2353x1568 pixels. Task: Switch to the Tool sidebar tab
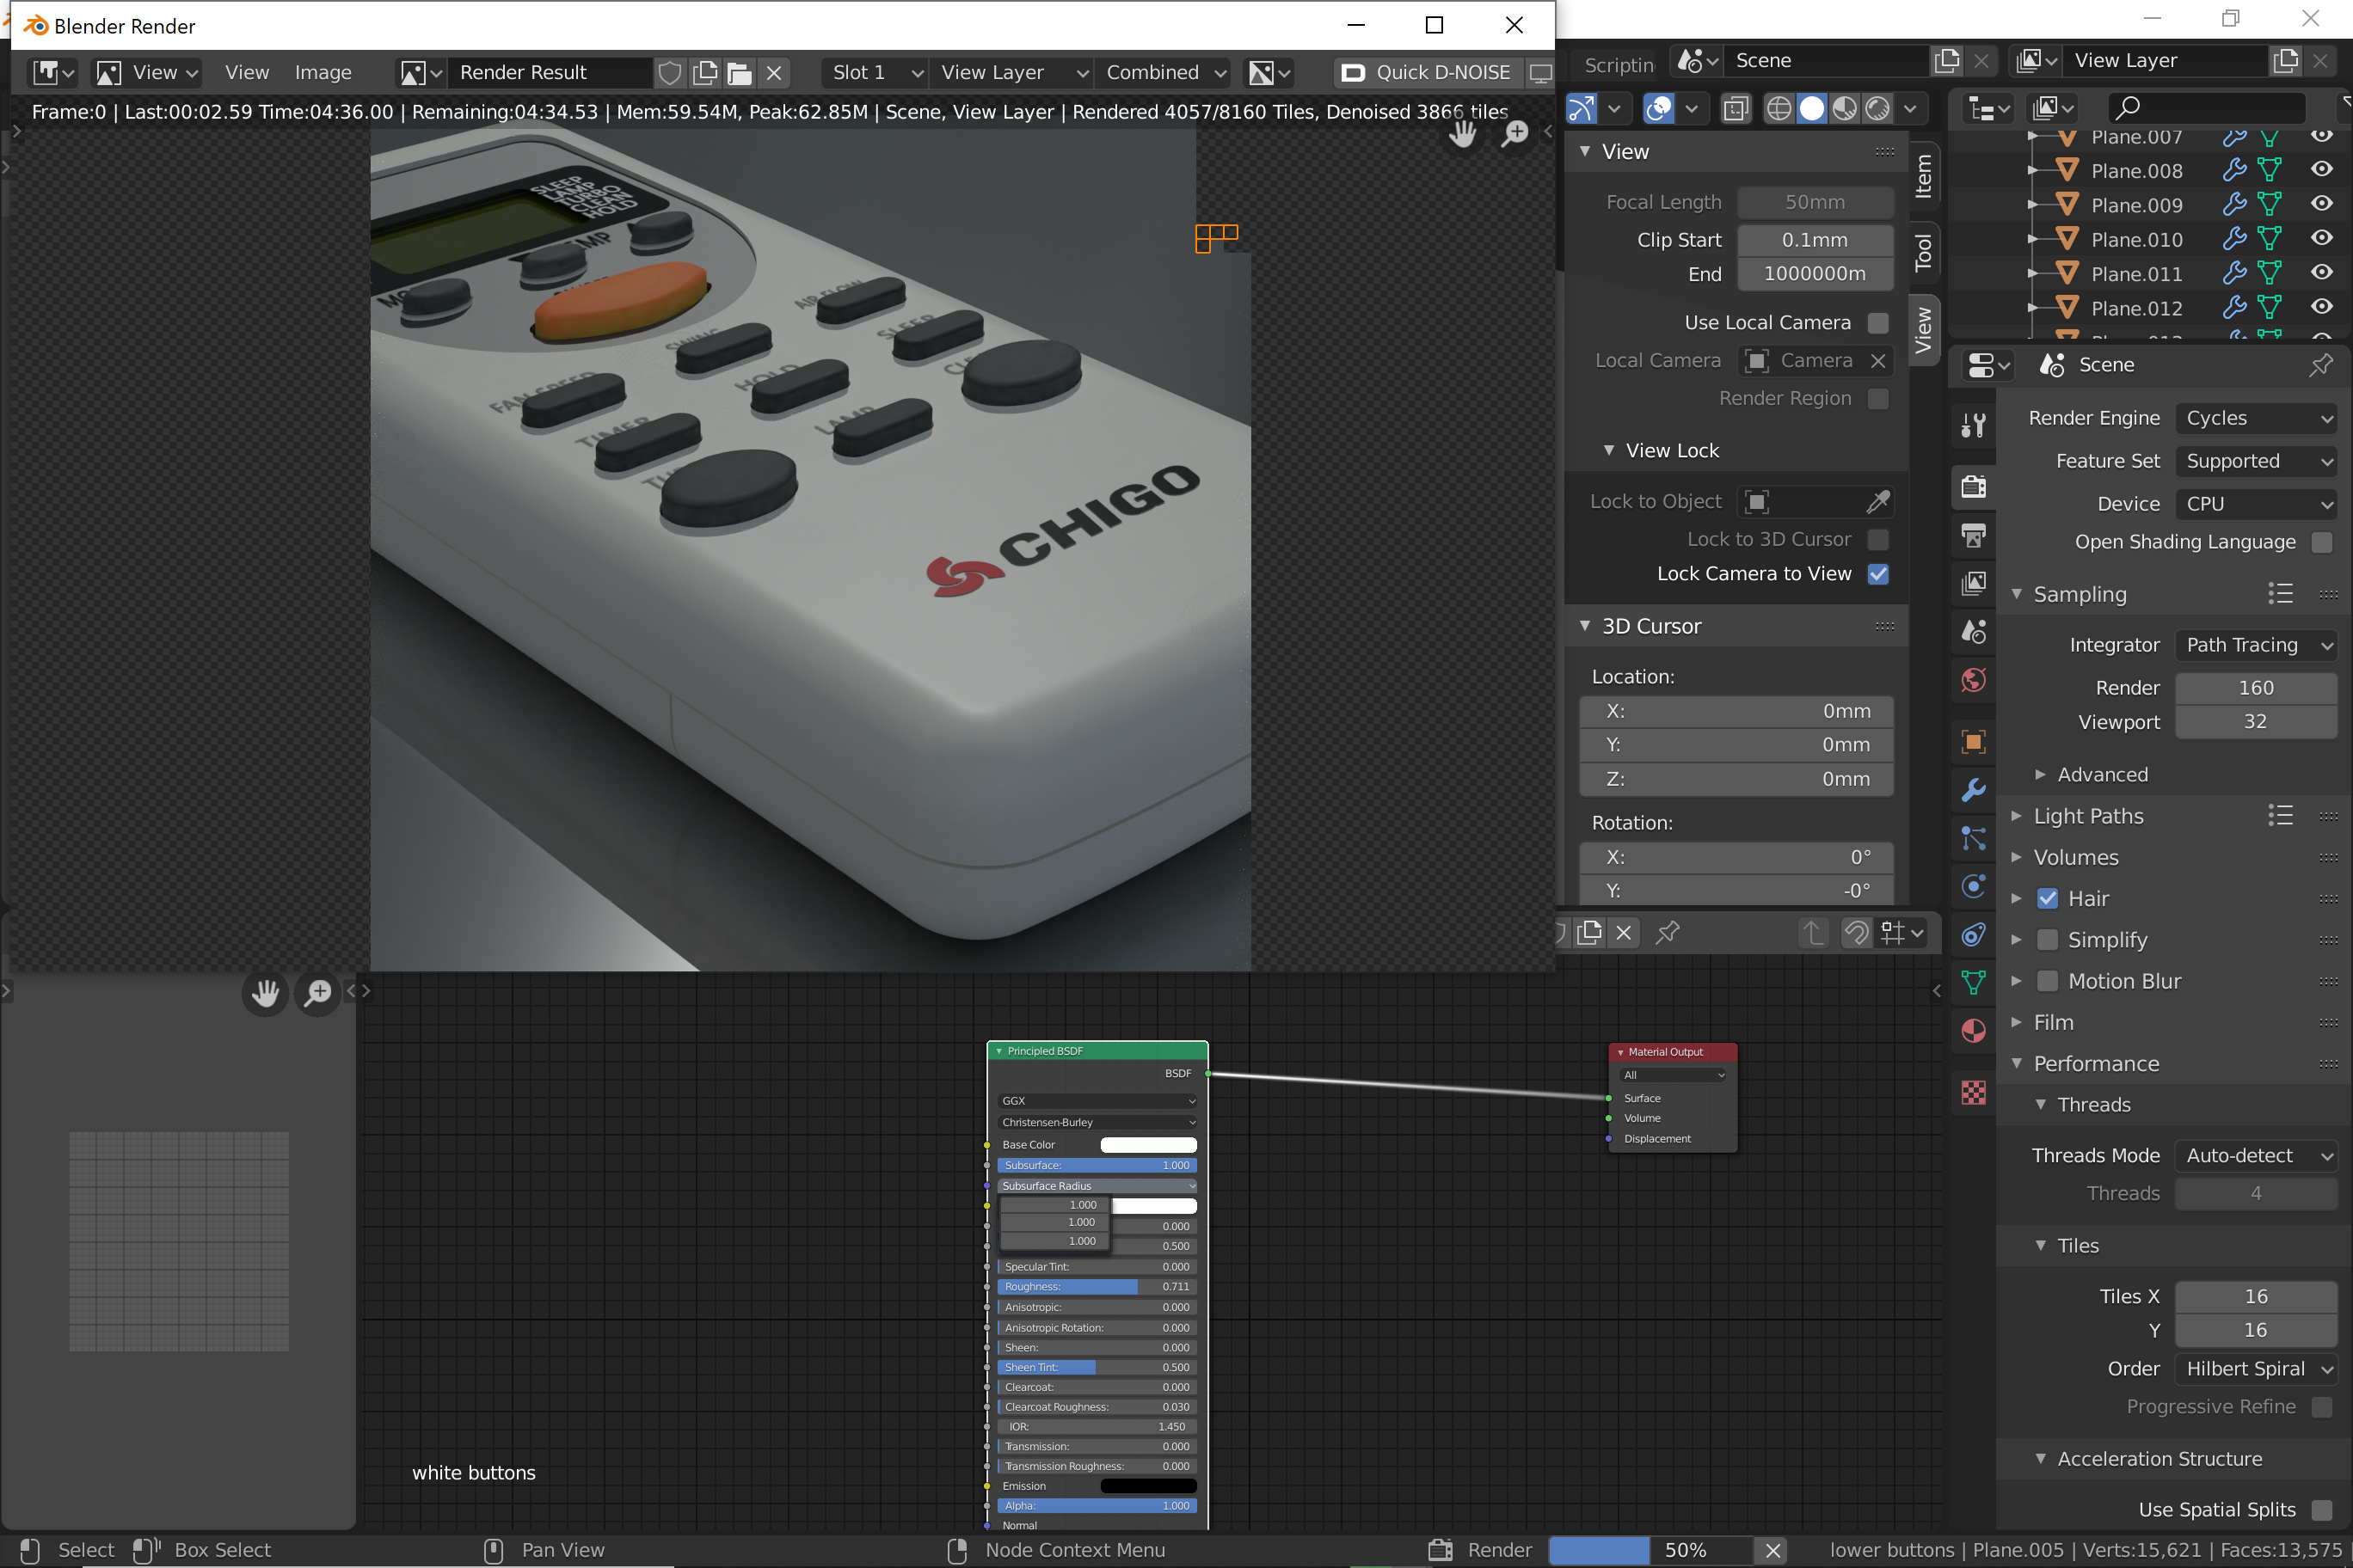click(x=1923, y=252)
